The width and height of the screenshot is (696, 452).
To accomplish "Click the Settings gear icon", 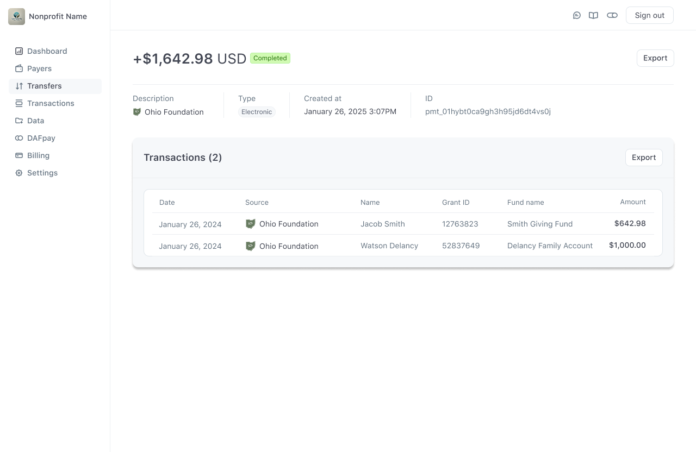I will [x=19, y=173].
